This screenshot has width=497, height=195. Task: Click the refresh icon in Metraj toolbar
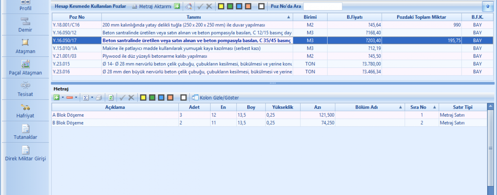pos(110,97)
